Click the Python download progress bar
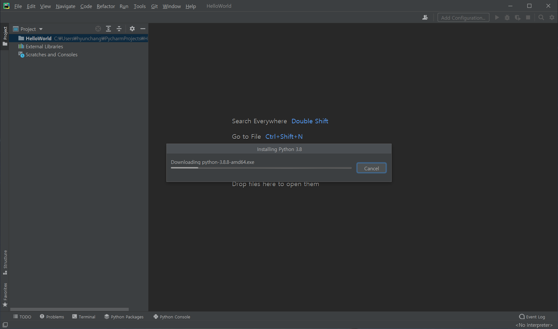 (261, 168)
